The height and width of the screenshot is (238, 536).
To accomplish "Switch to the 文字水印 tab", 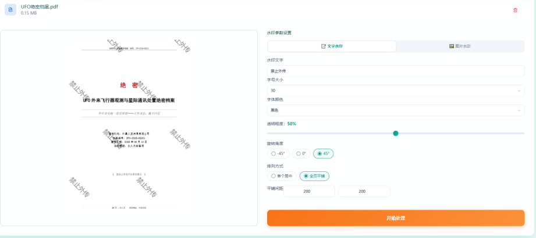I will (x=332, y=46).
